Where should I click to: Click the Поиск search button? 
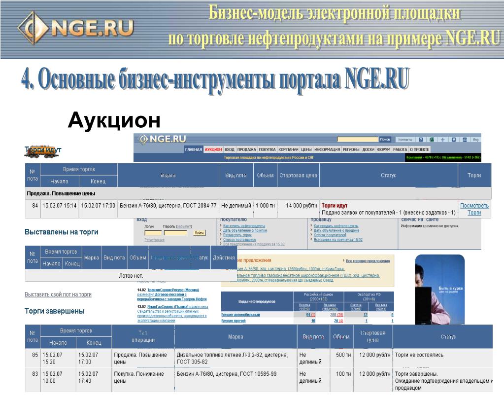(x=385, y=140)
